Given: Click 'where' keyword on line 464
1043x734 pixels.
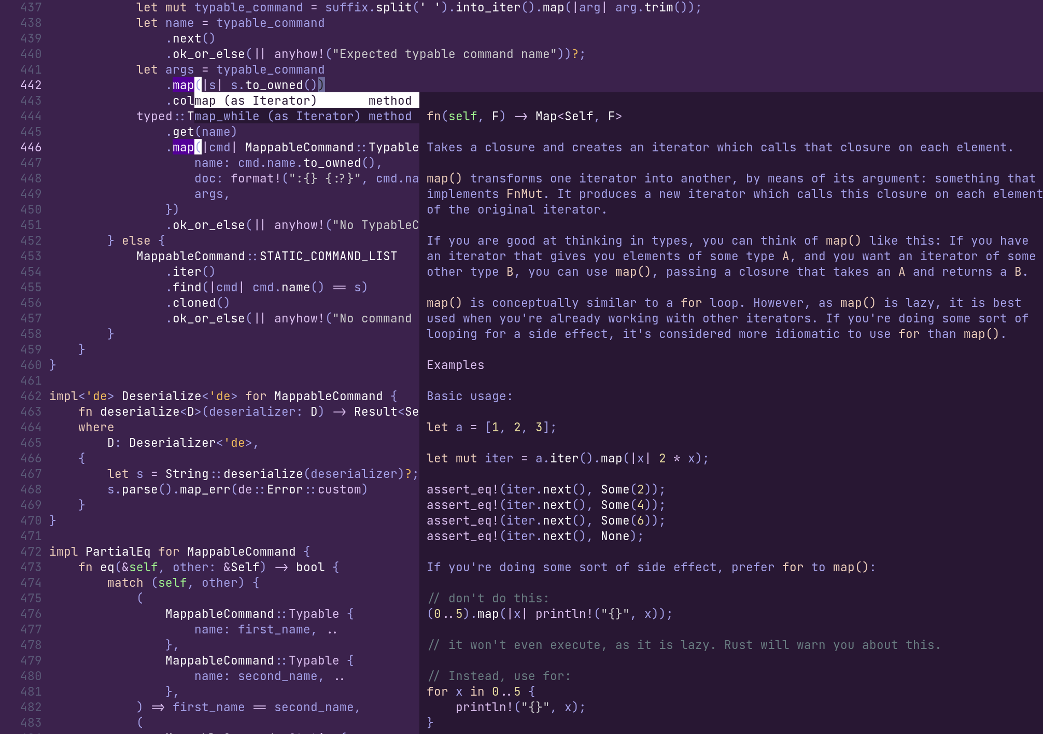Looking at the screenshot, I should tap(96, 427).
